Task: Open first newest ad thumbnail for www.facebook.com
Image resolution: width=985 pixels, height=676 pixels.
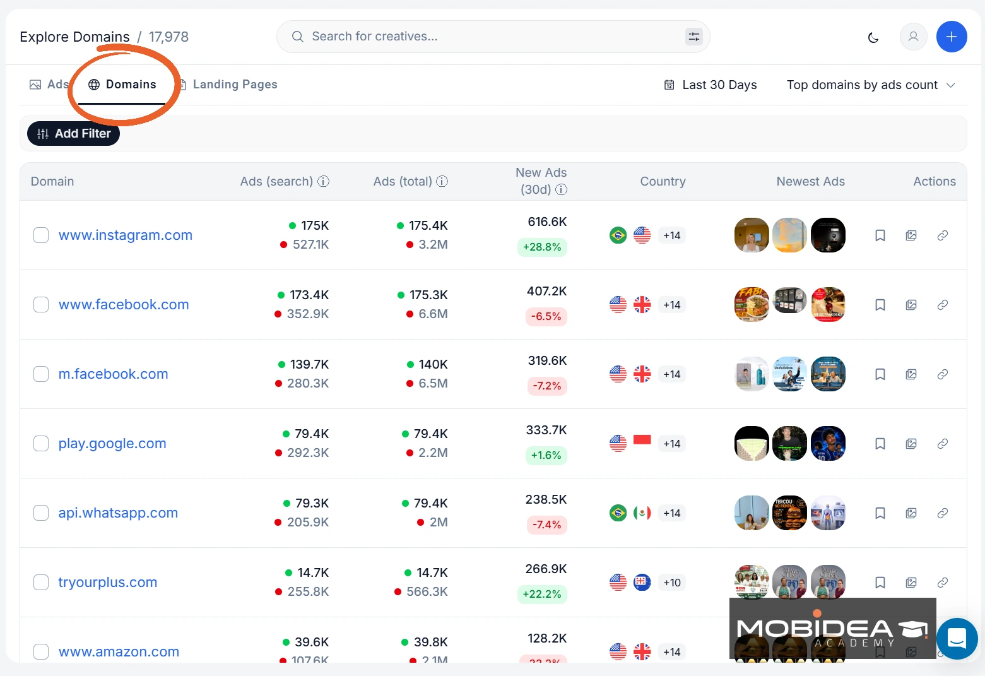Action: 752,305
